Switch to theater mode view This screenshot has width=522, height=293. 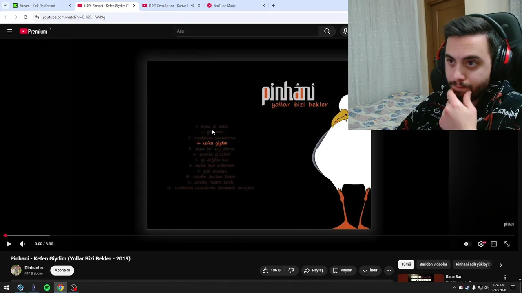point(494,244)
